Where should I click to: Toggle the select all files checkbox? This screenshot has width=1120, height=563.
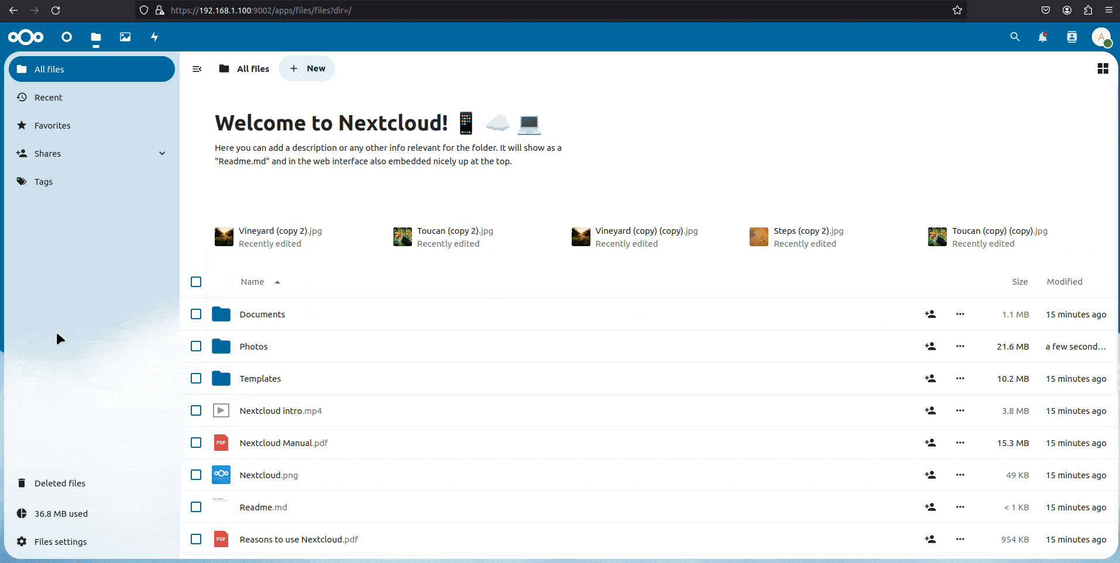[196, 282]
